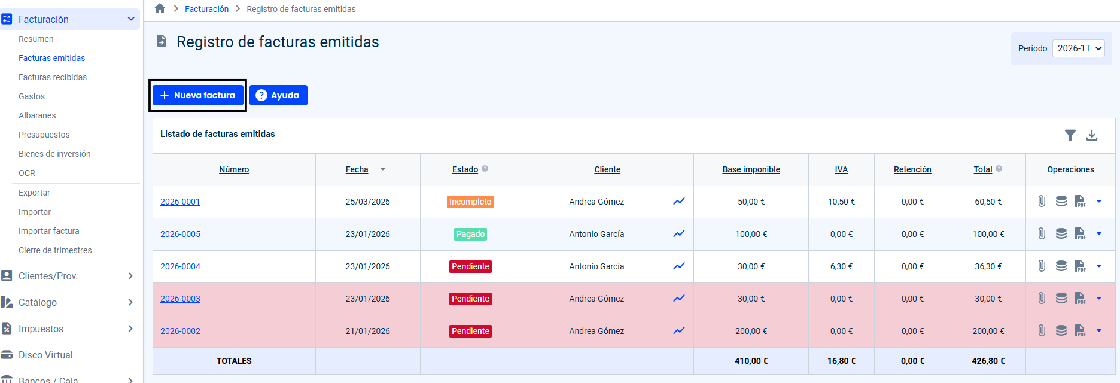Click the payments coin stack icon for invoice 2026-0004
This screenshot has height=383, width=1120.
[x=1061, y=266]
